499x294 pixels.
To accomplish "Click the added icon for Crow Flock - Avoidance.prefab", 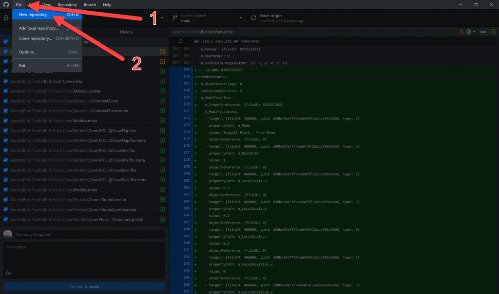I will [x=162, y=219].
